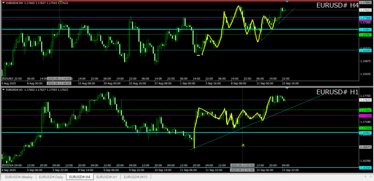Image resolution: width=374 pixels, height=181 pixels.
Task: Open the EURUSD#,H1 tab
Action: 107,177
